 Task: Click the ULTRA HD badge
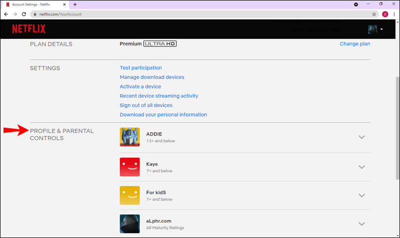[x=160, y=44]
